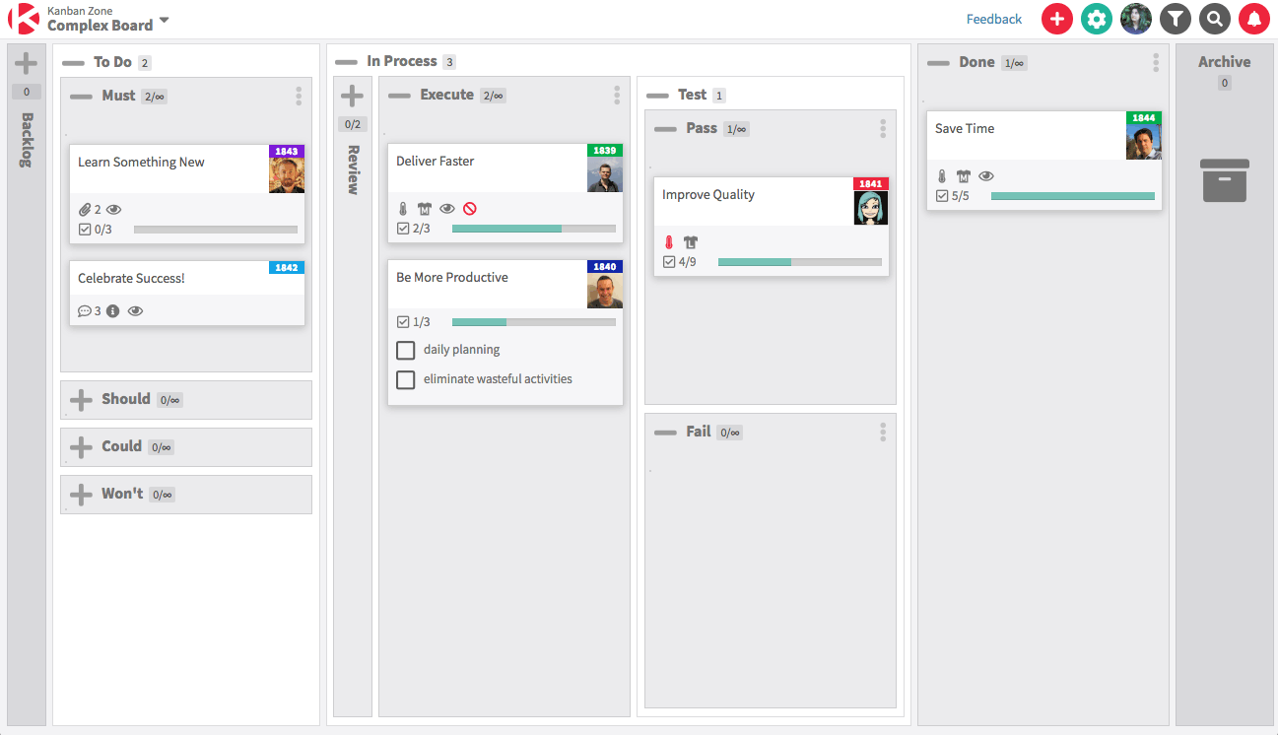Check the eliminate wasteful activities checkbox
This screenshot has width=1278, height=735.
(x=405, y=378)
